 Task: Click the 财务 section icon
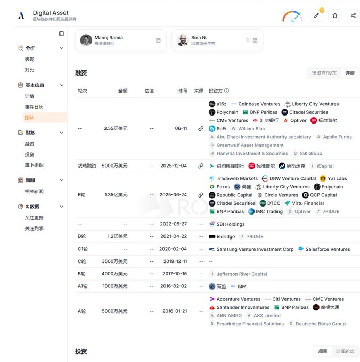(x=20, y=133)
